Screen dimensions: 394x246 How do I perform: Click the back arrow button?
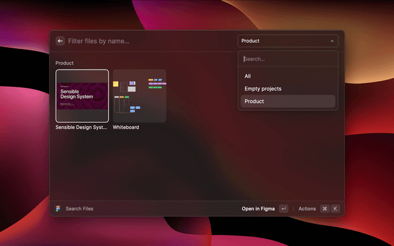(60, 41)
